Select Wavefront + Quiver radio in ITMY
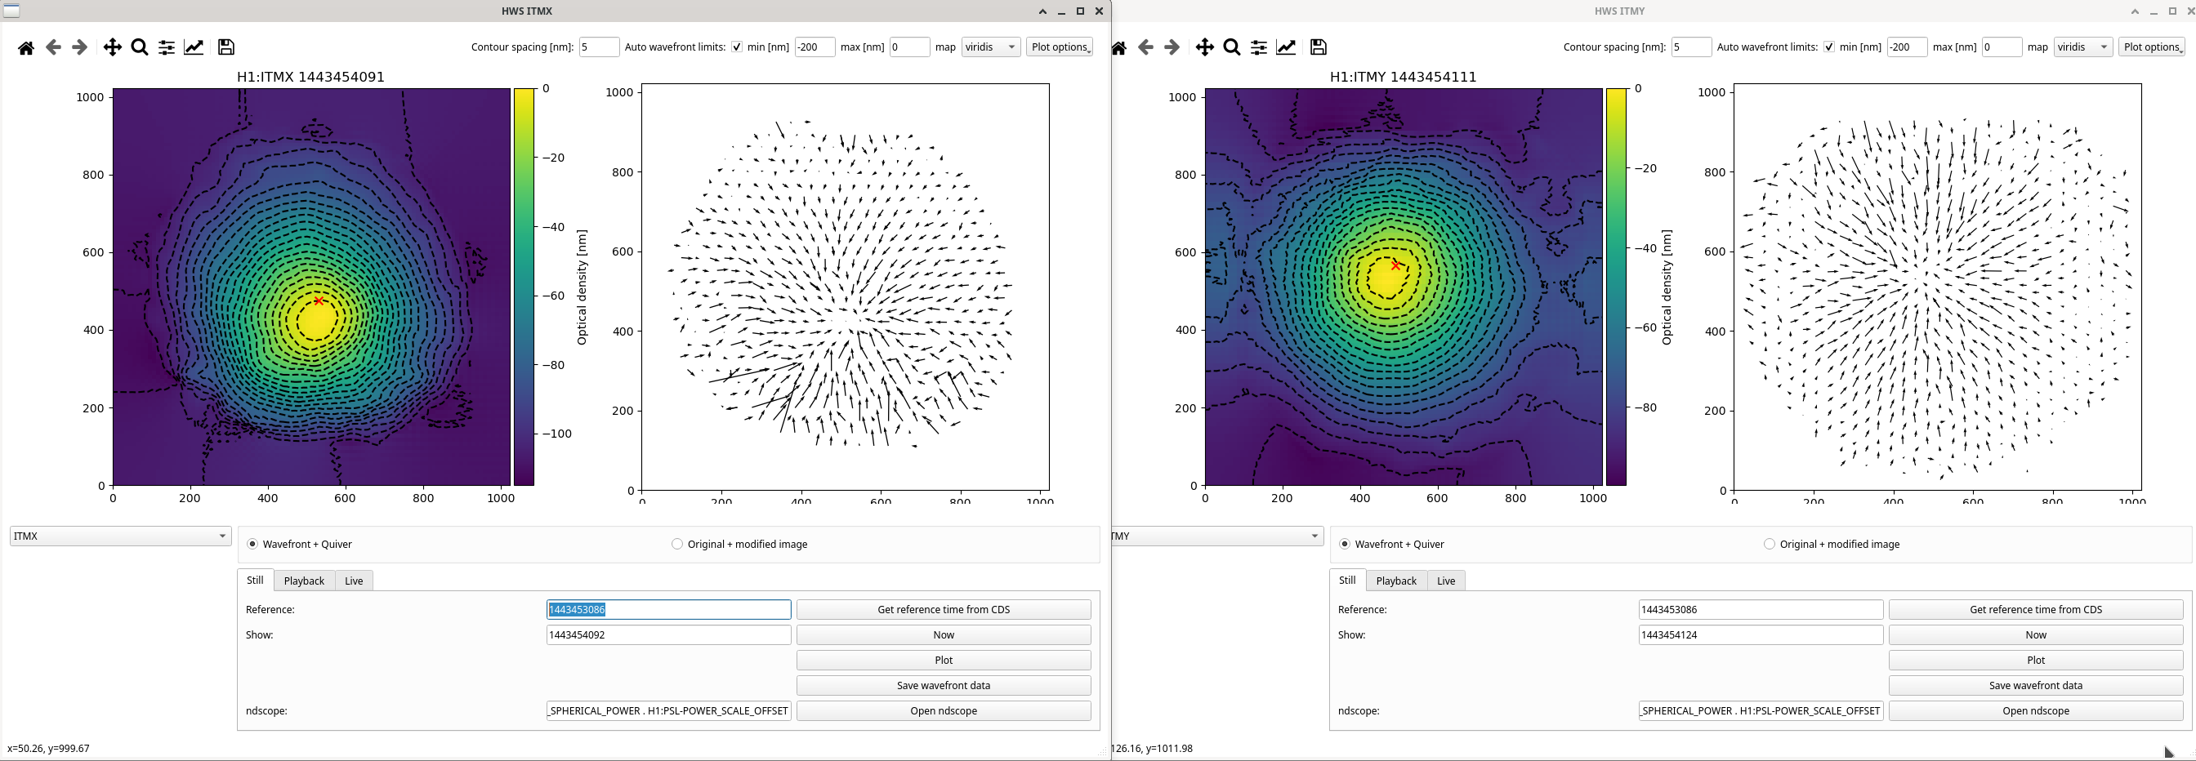Viewport: 2196px width, 761px height. [x=1345, y=544]
